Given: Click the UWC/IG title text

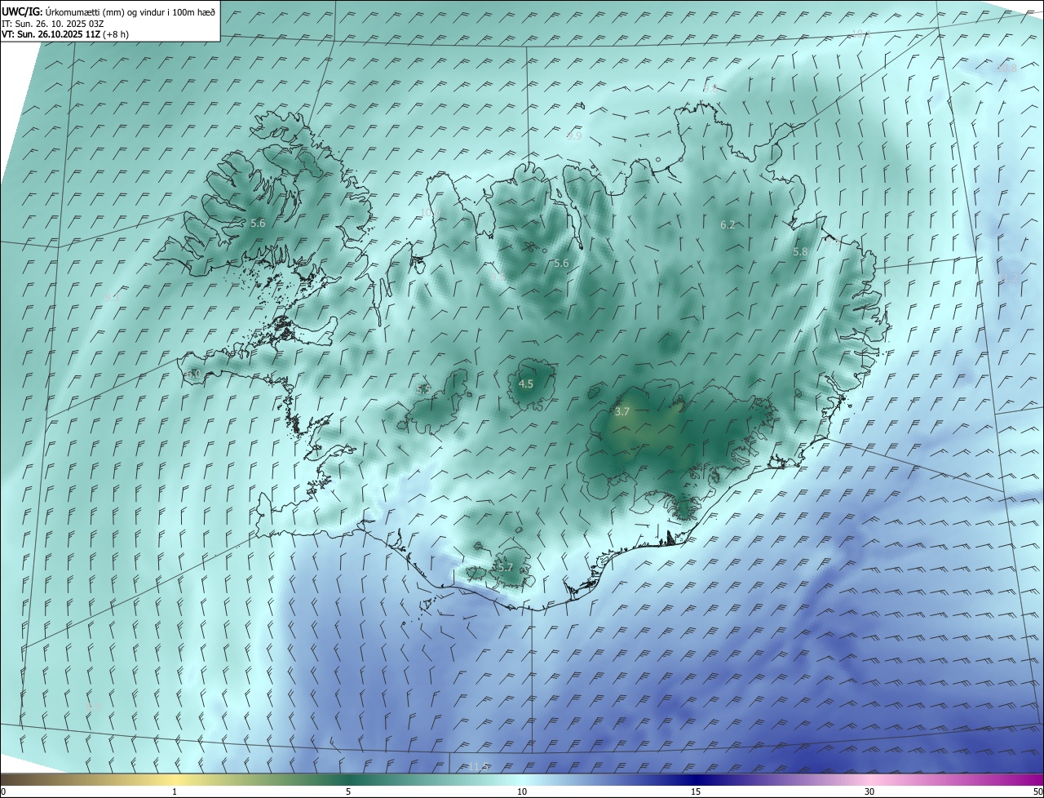Looking at the screenshot, I should pyautogui.click(x=22, y=11).
